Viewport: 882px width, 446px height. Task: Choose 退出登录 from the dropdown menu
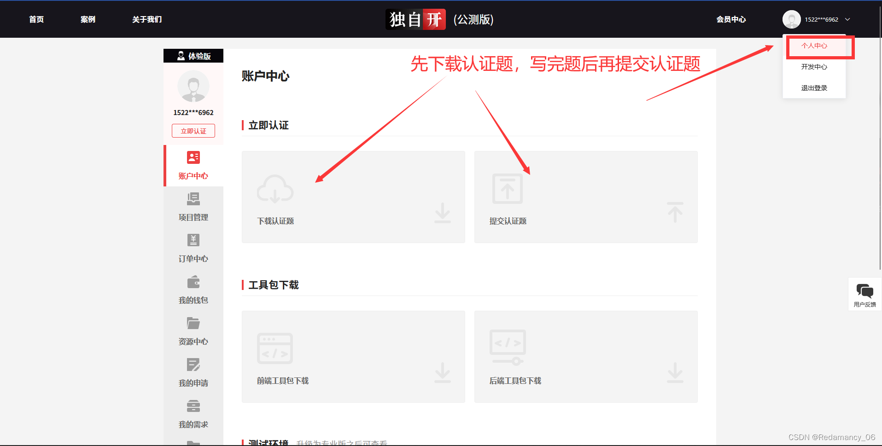(x=814, y=88)
